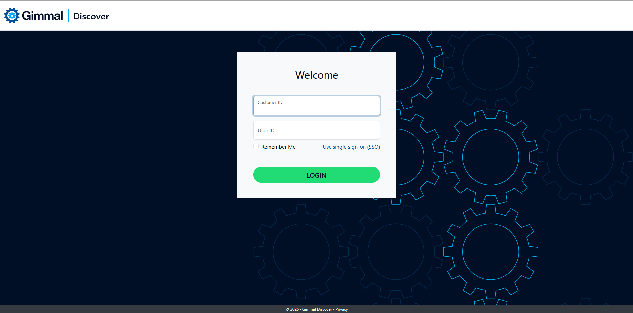Click the Welcome heading on the login card
The image size is (633, 313).
coord(316,75)
